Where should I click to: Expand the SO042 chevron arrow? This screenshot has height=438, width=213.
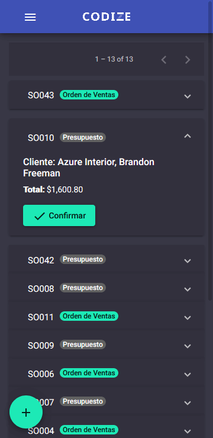(x=188, y=260)
